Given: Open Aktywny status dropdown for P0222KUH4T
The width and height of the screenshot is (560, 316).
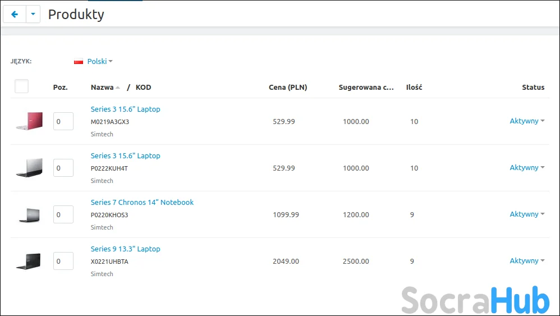Looking at the screenshot, I should (527, 167).
